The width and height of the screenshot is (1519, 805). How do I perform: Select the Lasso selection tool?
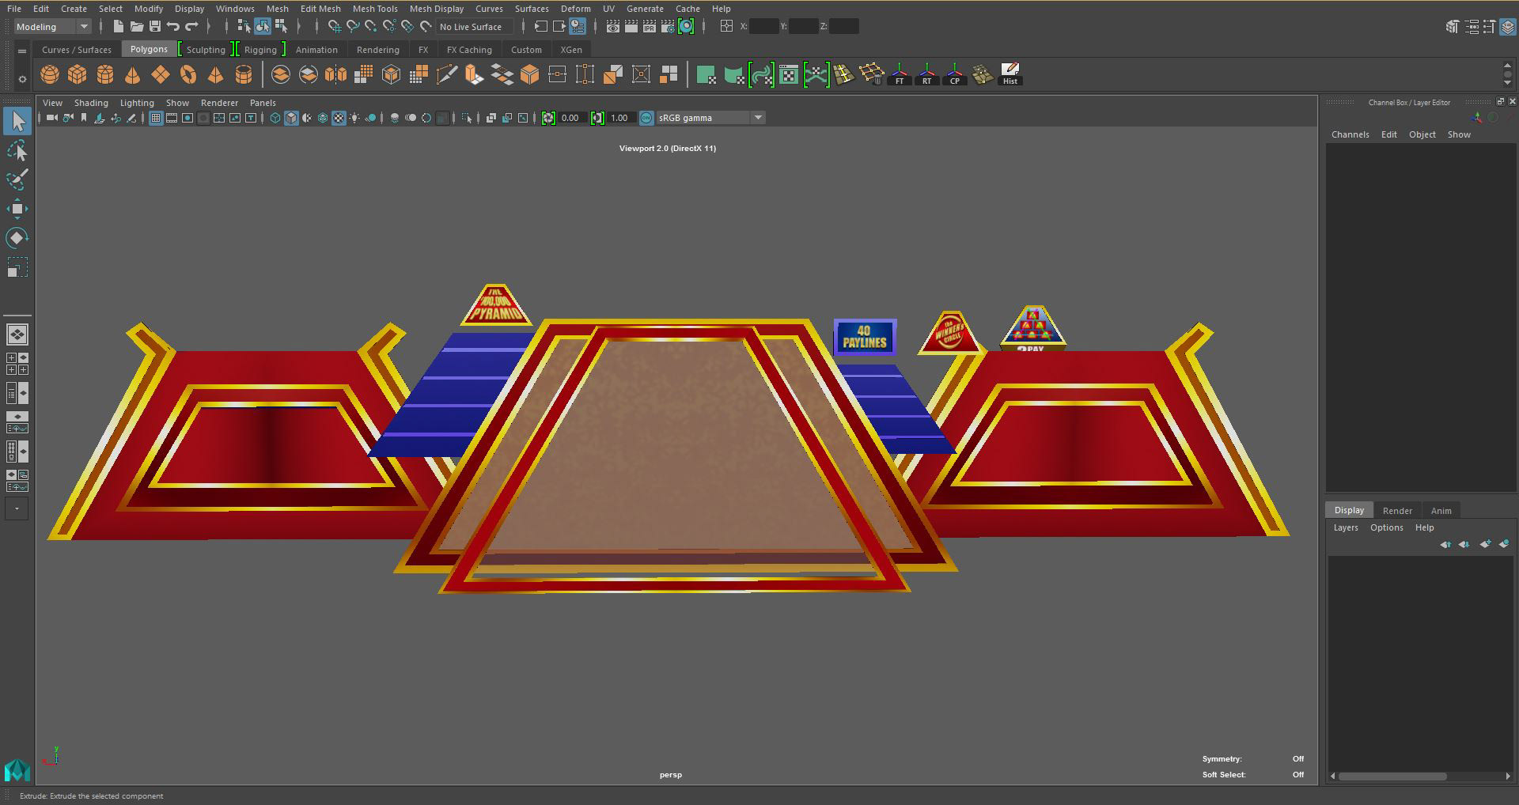pyautogui.click(x=17, y=150)
